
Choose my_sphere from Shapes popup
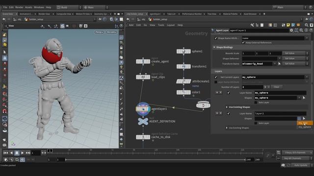pyautogui.click(x=305, y=127)
